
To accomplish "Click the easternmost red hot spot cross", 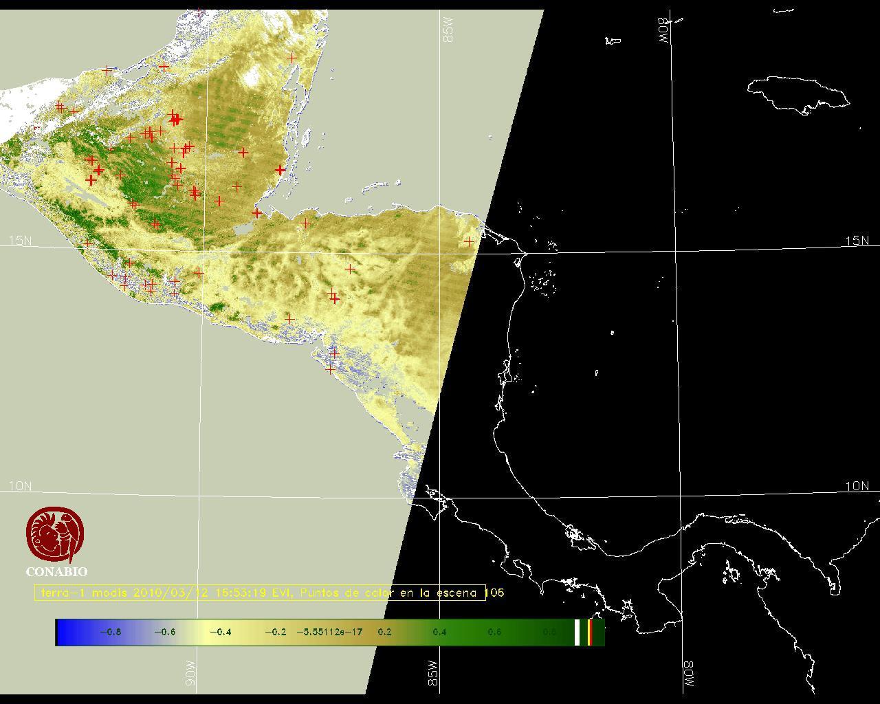I will click(x=470, y=241).
